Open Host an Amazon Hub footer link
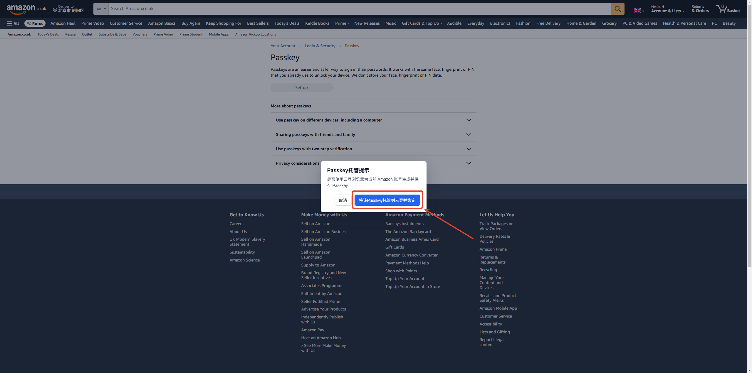752x373 pixels. (321, 338)
